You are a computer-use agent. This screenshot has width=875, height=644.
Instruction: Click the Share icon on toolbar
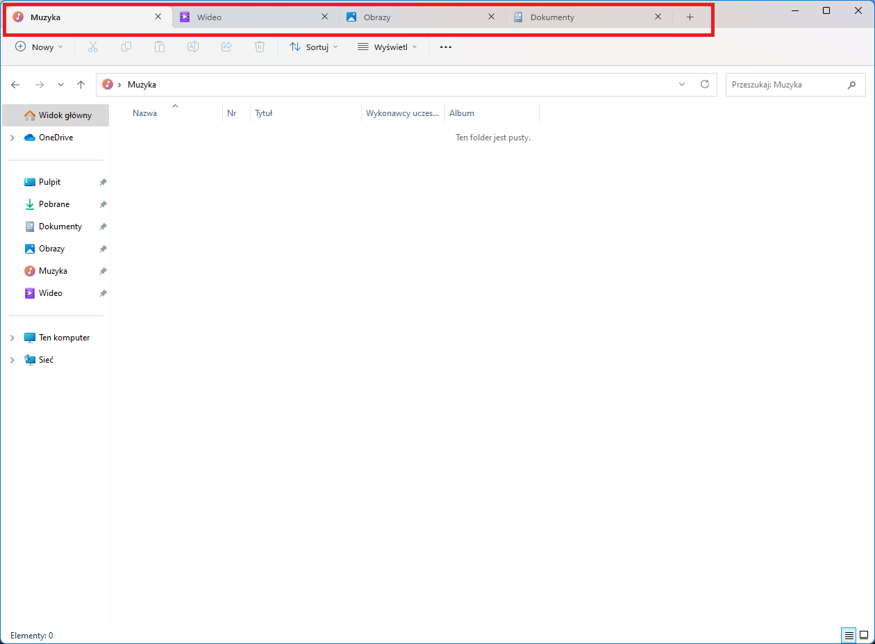226,47
